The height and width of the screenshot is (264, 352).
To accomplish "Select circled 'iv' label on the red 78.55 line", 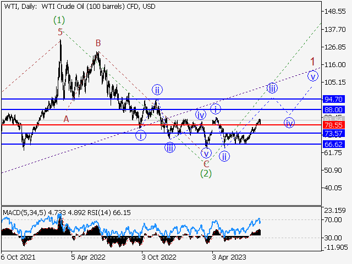I will (x=289, y=123).
